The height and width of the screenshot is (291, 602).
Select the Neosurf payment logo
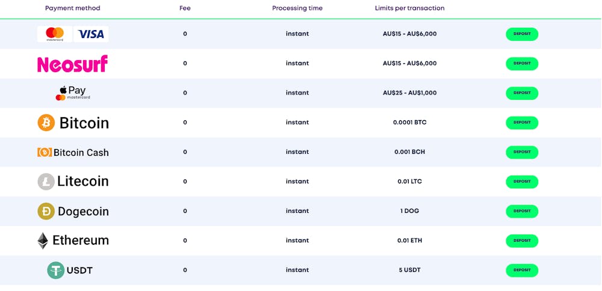click(73, 64)
